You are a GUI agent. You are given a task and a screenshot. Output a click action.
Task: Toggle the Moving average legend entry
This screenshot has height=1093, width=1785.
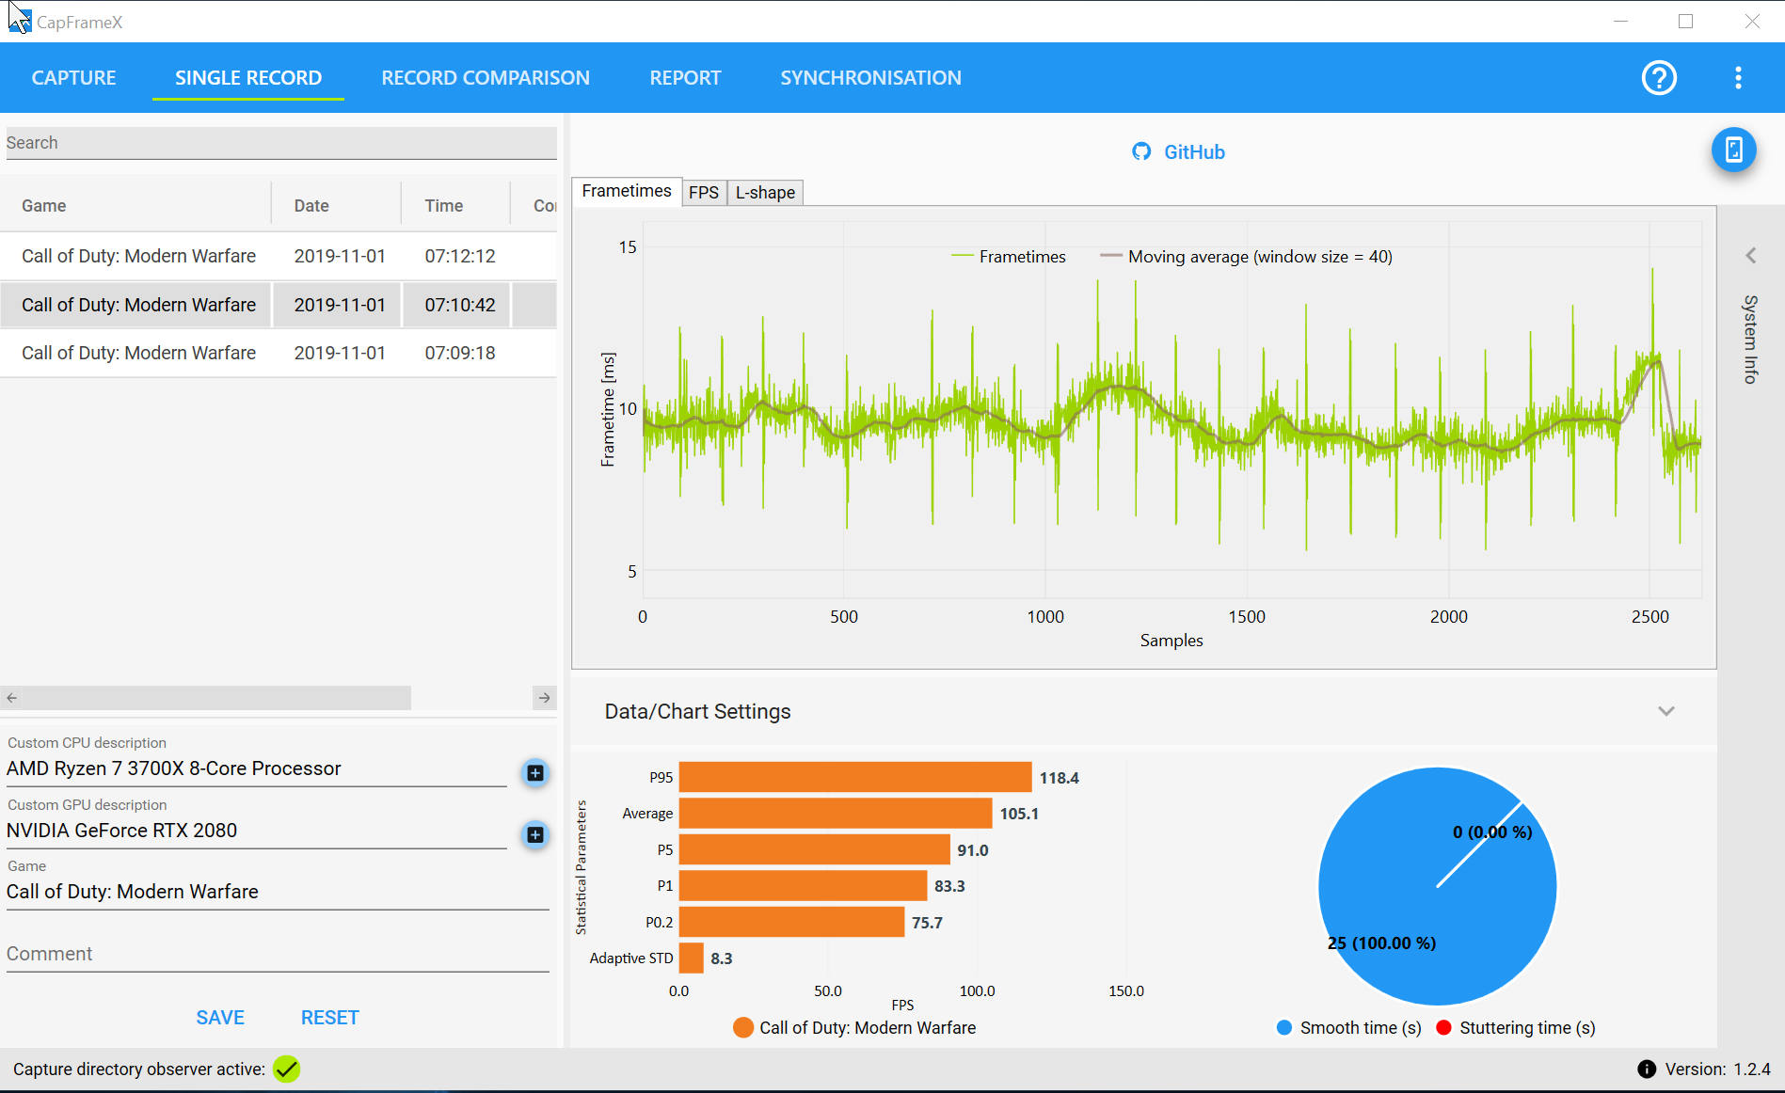click(x=1246, y=257)
